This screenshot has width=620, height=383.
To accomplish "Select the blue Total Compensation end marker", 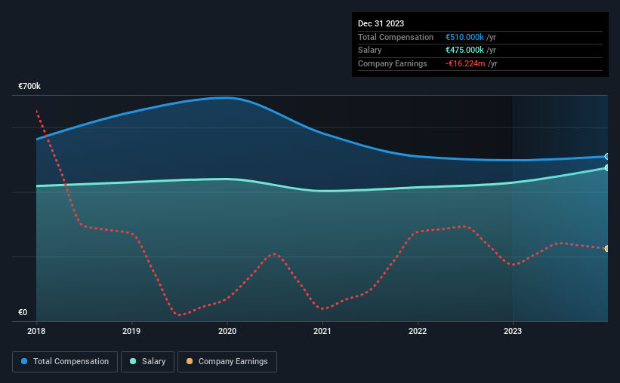I will point(607,157).
